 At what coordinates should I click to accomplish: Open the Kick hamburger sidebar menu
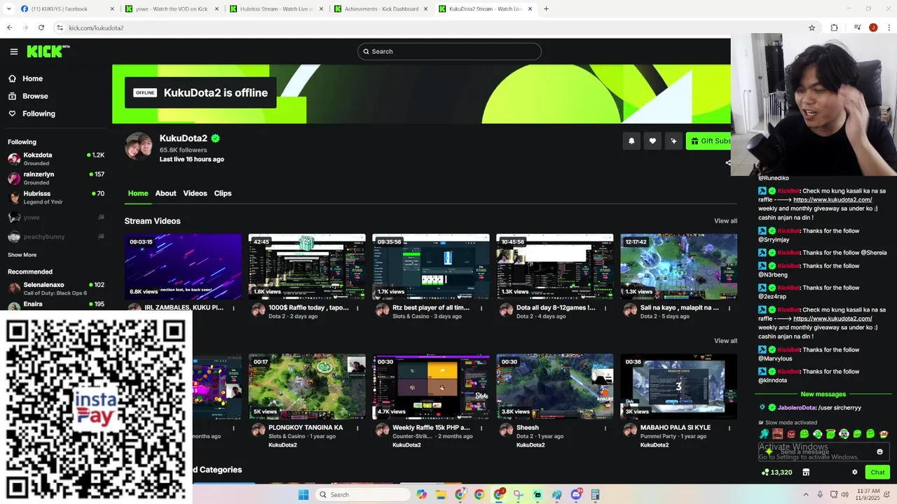(x=13, y=51)
